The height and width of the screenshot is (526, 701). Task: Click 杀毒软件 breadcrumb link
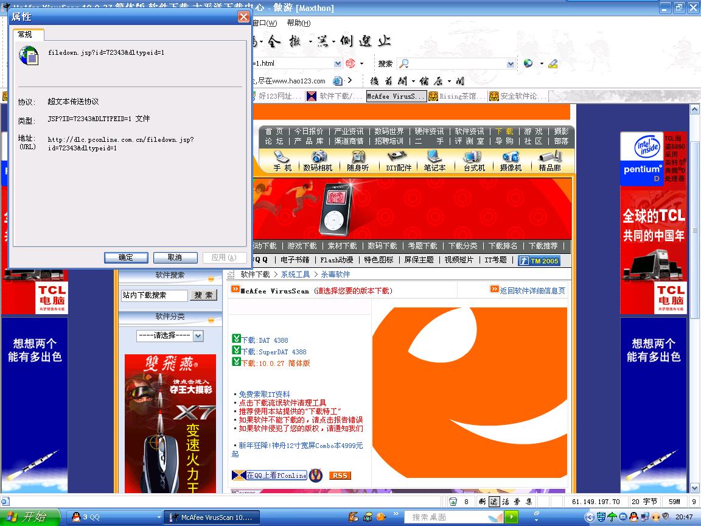pyautogui.click(x=335, y=275)
